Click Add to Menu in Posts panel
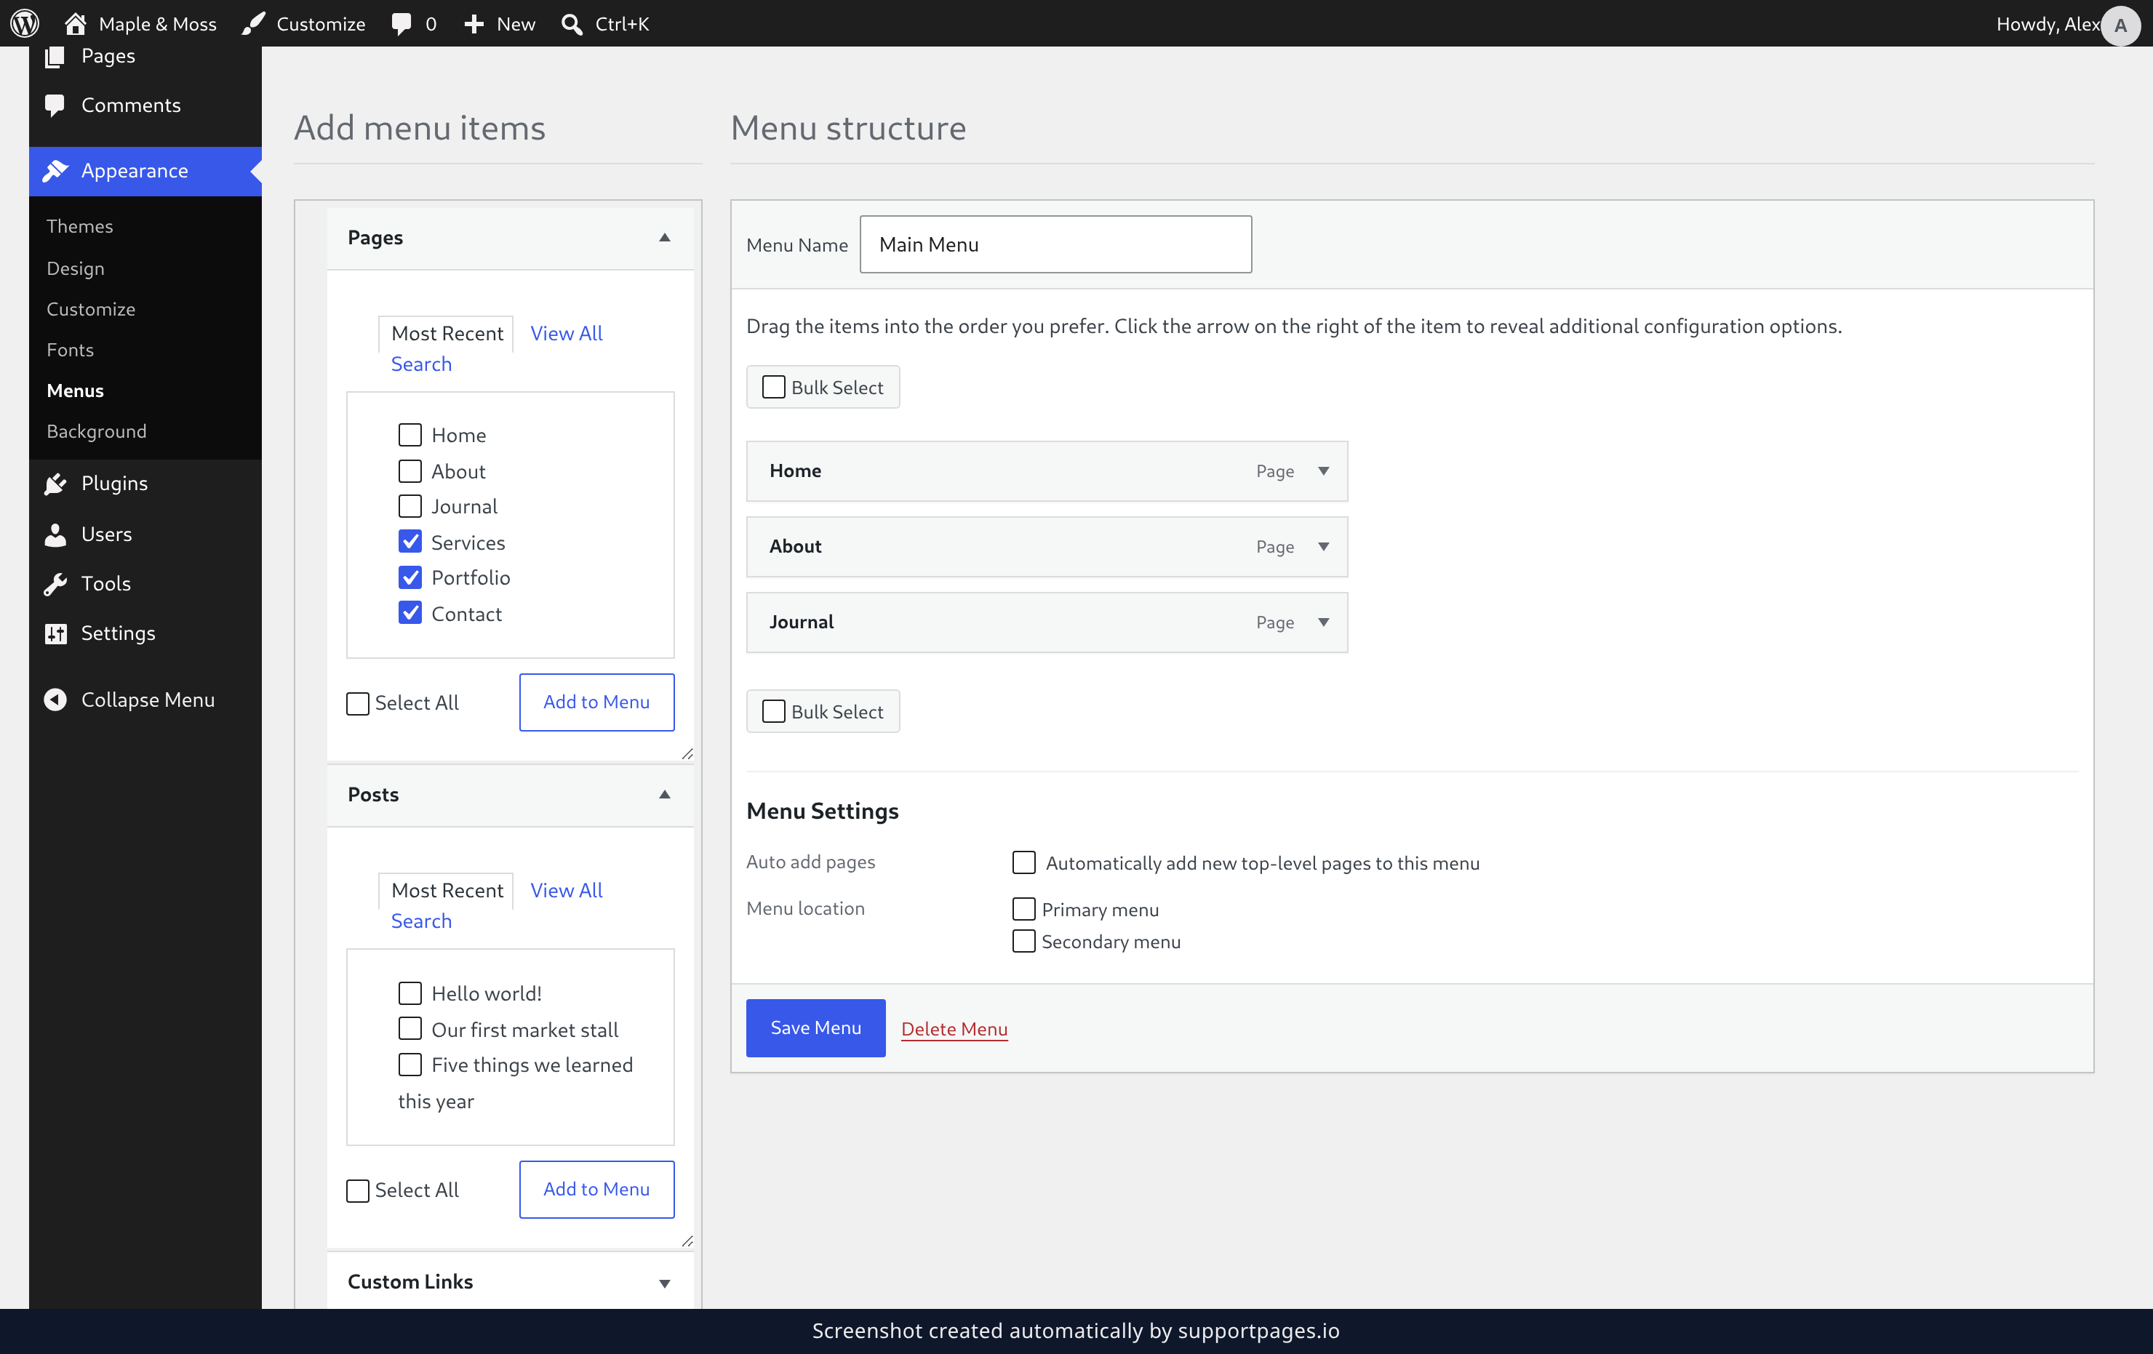The width and height of the screenshot is (2153, 1354). click(x=596, y=1189)
